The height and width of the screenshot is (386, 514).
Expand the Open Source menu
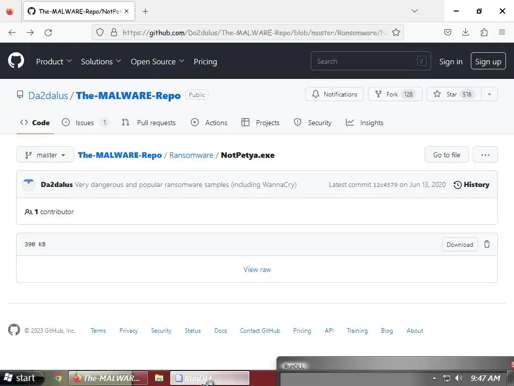[157, 61]
